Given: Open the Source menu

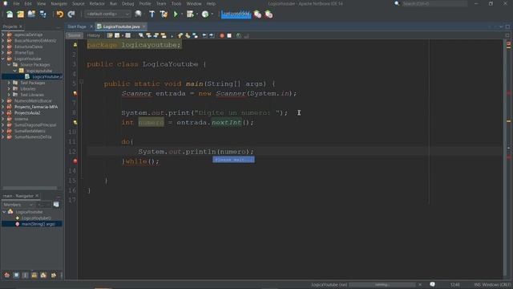Looking at the screenshot, I should click(79, 3).
